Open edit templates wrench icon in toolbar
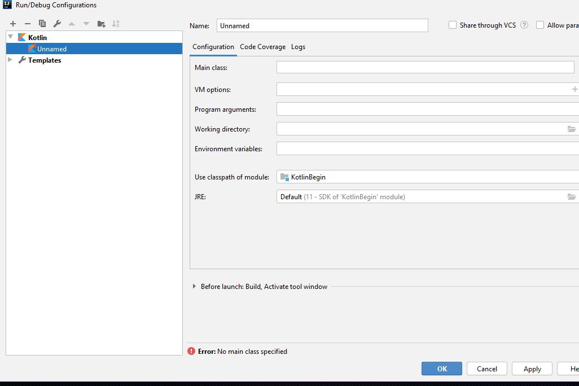 pos(57,24)
